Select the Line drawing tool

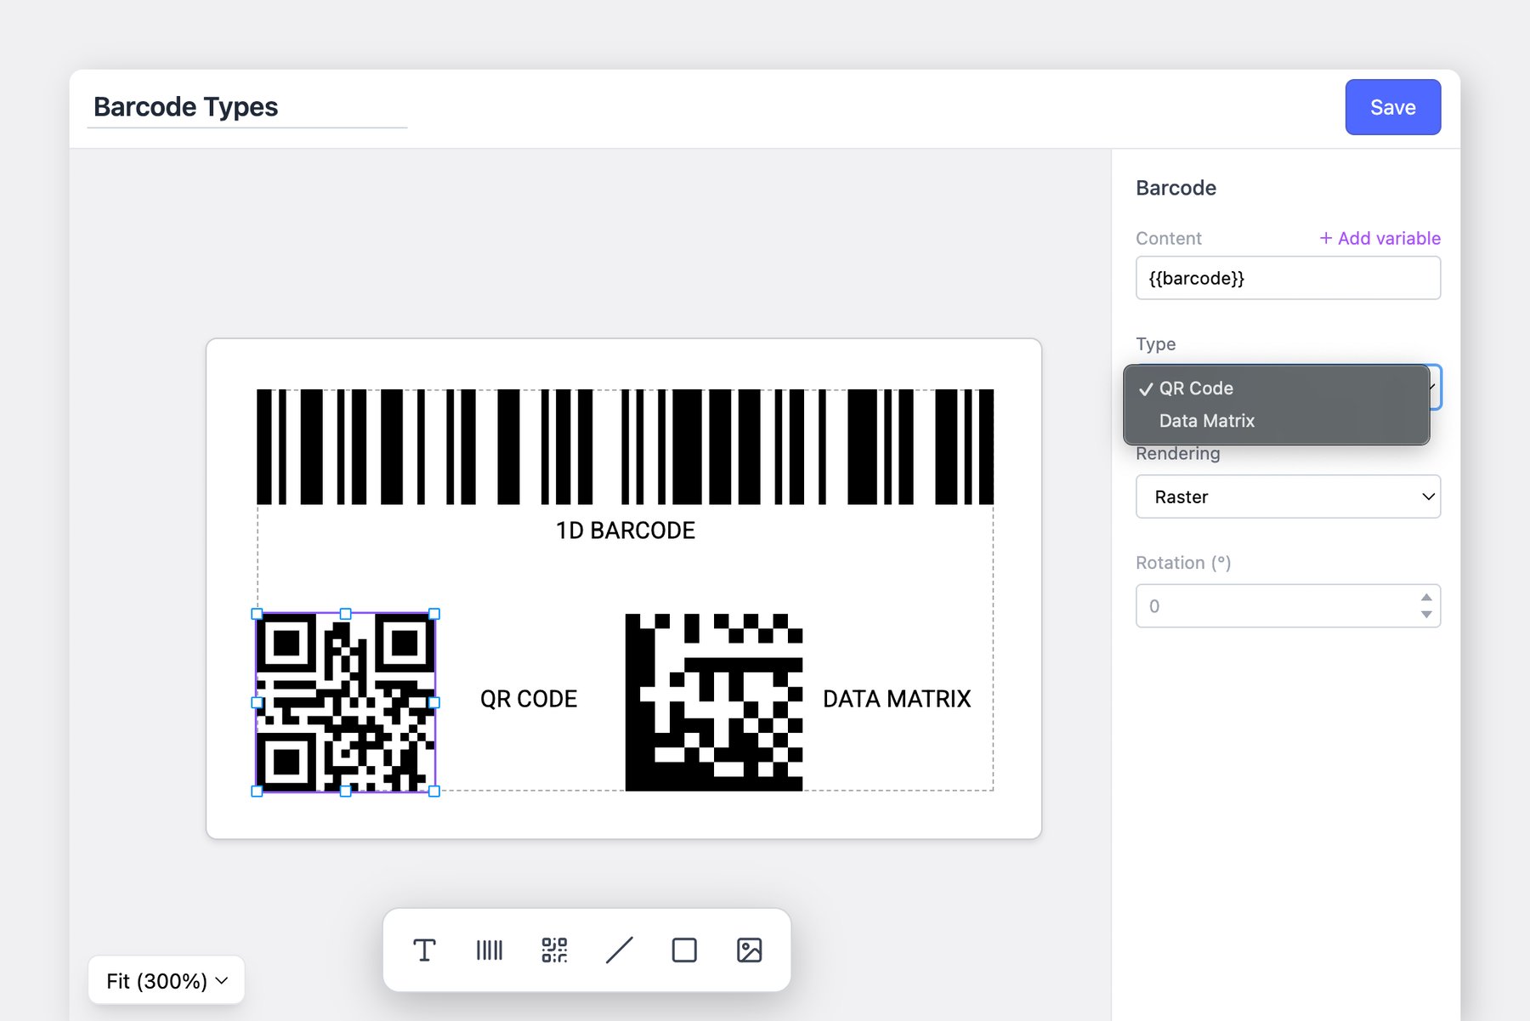pyautogui.click(x=620, y=950)
